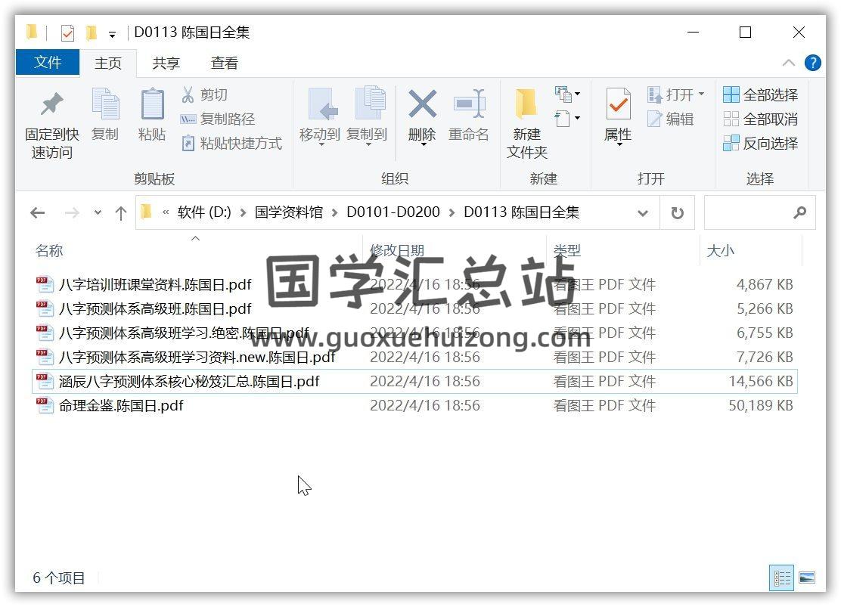Expand chevron after 国学资料馆 in path

pos(335,213)
